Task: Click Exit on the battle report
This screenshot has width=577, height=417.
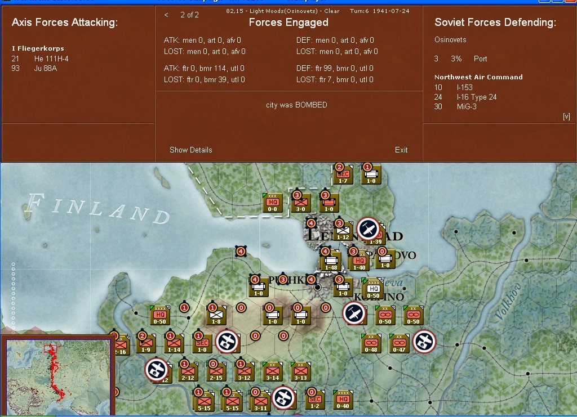Action: tap(401, 150)
